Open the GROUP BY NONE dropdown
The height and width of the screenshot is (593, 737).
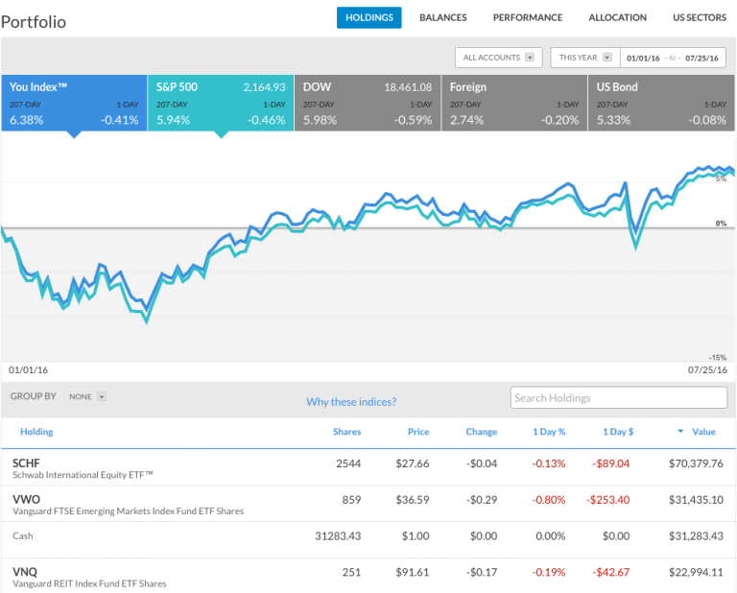87,396
